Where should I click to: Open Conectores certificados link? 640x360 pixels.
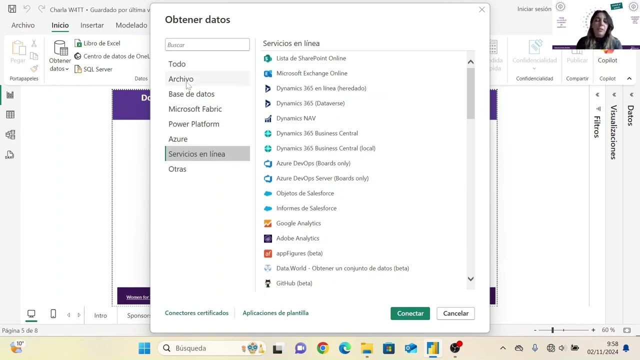196,313
